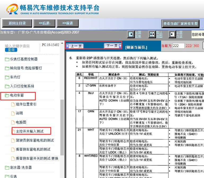The width and height of the screenshot is (204, 178).
Task: Open the 电路图 document
Action: [x=21, y=122]
